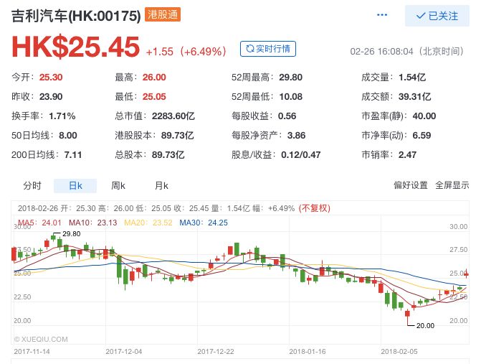Select the 52周最低 value 10.08
Screen dimensions: 481x364
point(290,96)
